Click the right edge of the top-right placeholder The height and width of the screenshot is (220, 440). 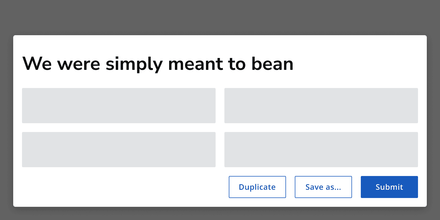pos(417,106)
